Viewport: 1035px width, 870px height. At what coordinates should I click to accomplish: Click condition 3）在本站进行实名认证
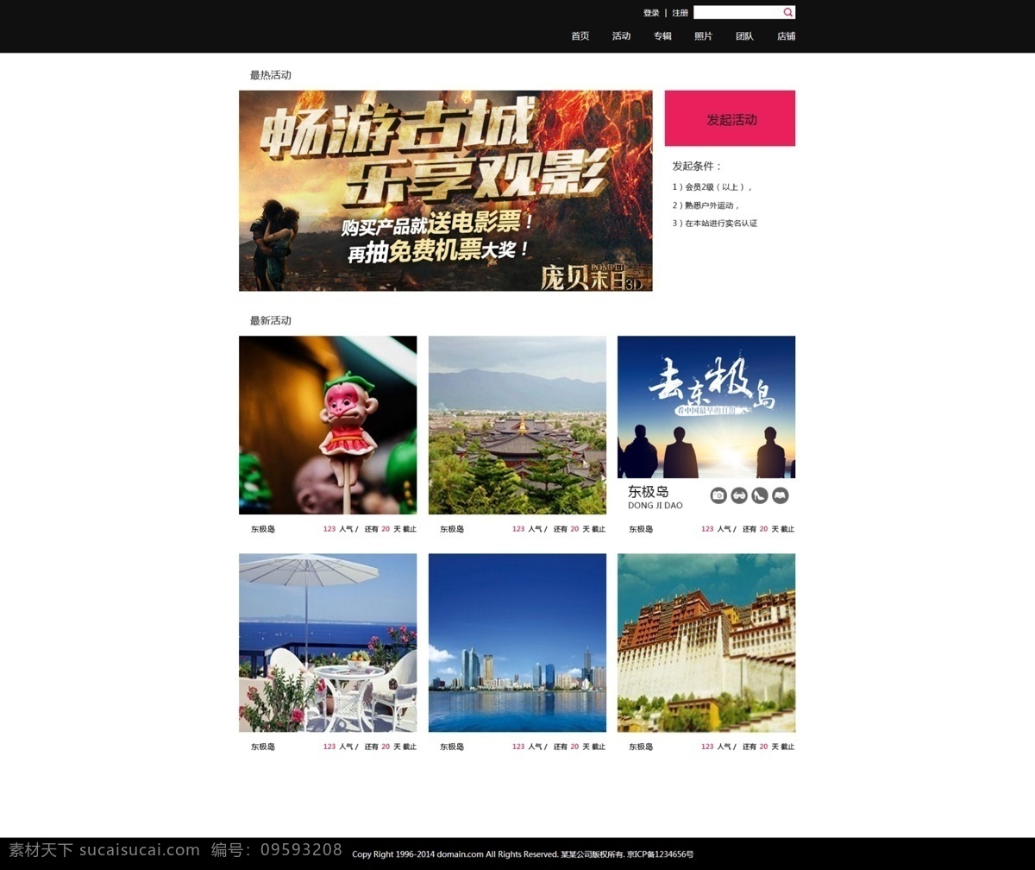pyautogui.click(x=715, y=224)
